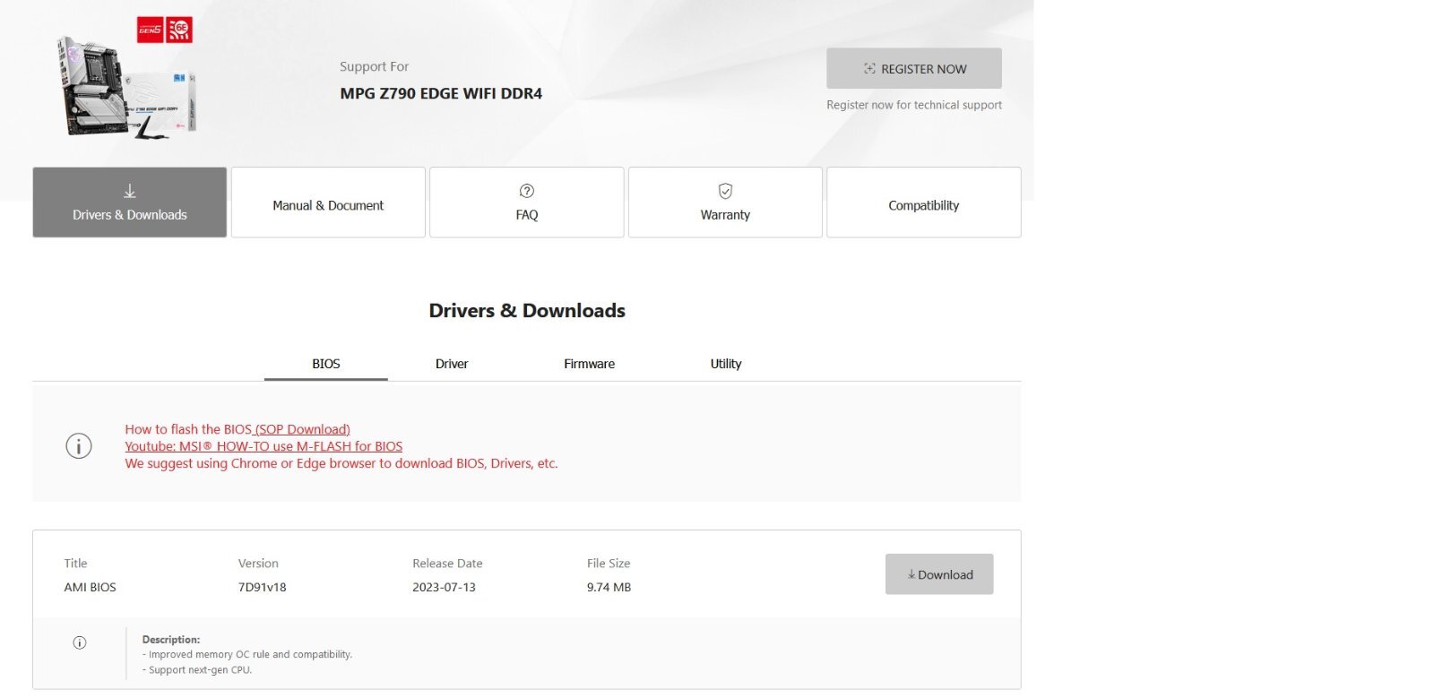The height and width of the screenshot is (698, 1434).
Task: Click the download arrow icon above Drivers & Downloads
Action: [130, 191]
